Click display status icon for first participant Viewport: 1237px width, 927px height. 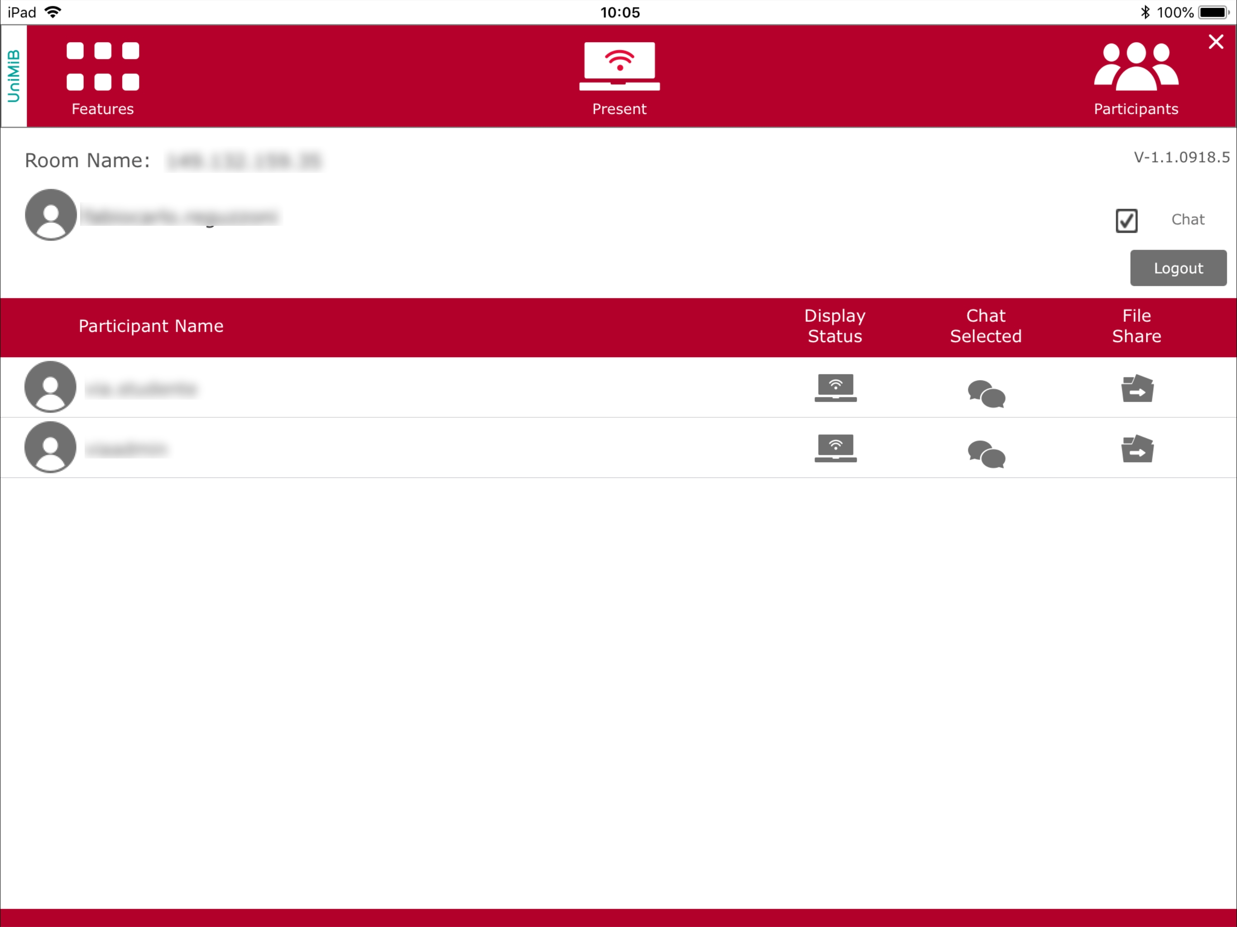(x=835, y=388)
